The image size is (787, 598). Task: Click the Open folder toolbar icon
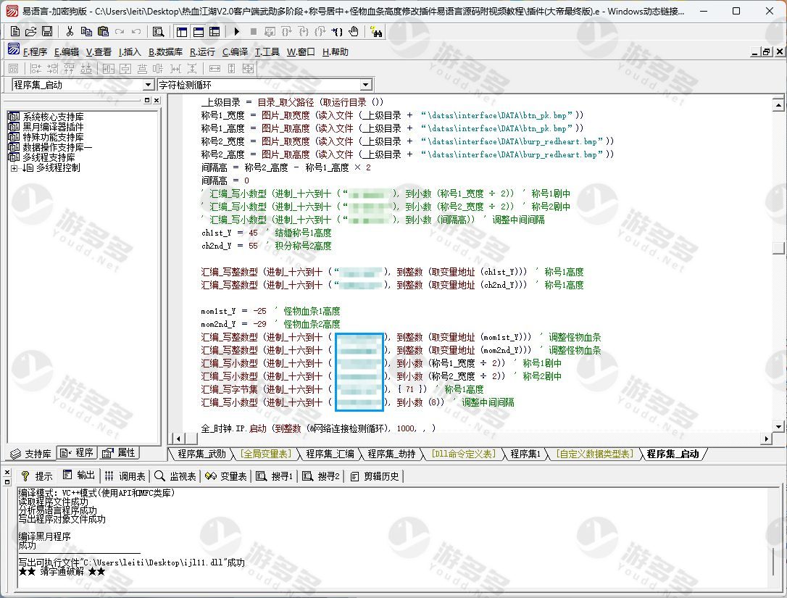click(30, 31)
